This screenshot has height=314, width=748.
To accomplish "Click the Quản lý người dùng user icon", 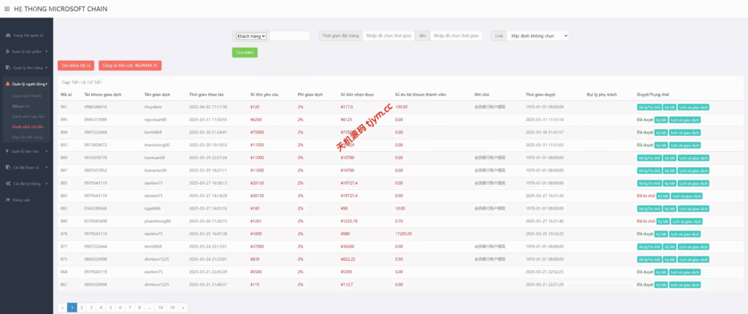I will (x=7, y=85).
